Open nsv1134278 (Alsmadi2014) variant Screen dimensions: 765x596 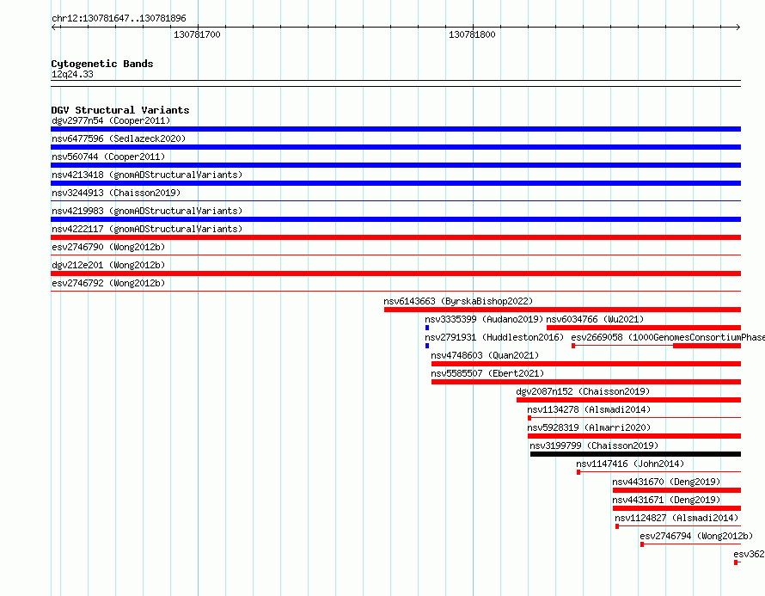(x=589, y=409)
